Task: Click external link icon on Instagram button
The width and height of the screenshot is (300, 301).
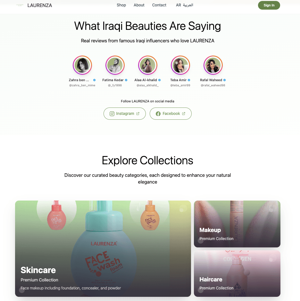Action: 137,114
